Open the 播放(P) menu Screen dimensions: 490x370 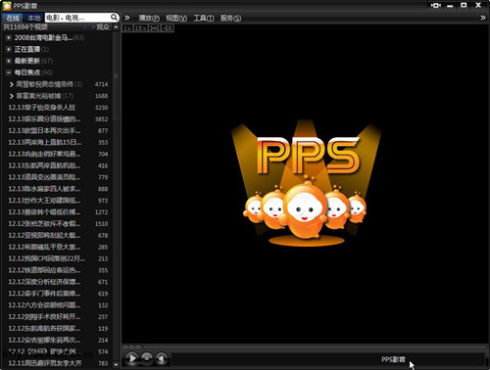point(149,18)
